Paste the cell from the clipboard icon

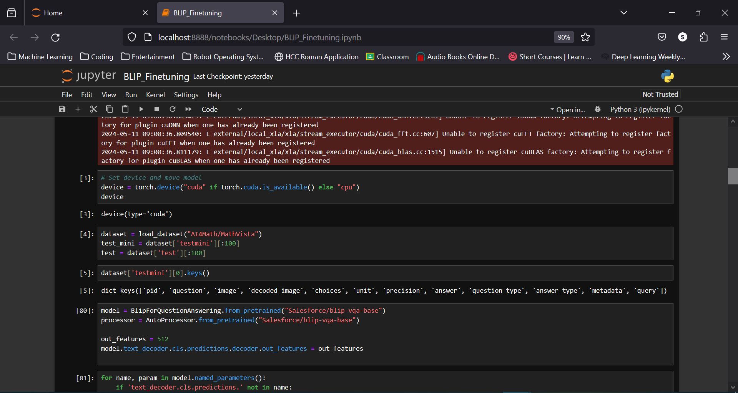pyautogui.click(x=125, y=109)
